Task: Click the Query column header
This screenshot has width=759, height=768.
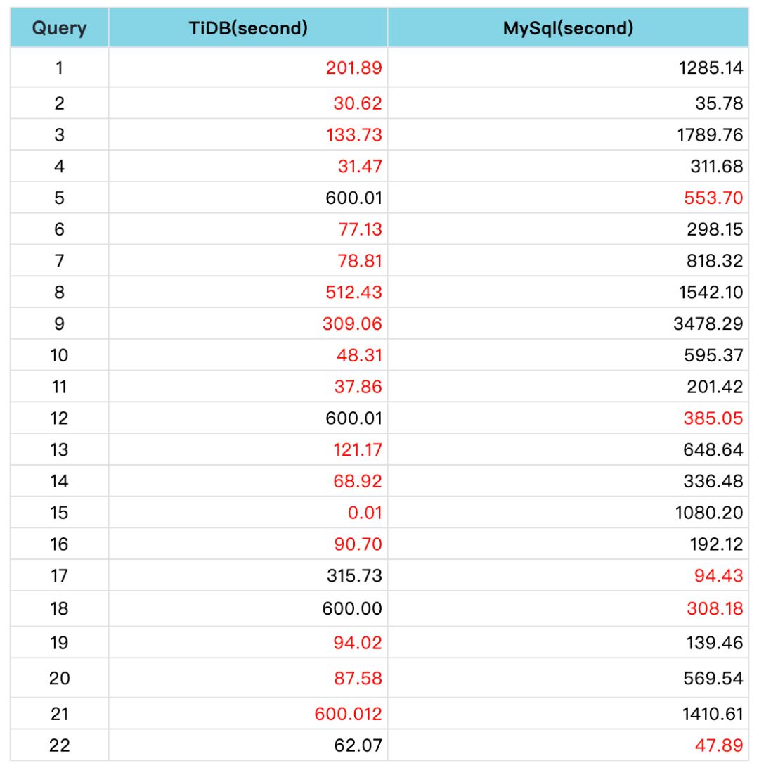Action: tap(59, 28)
